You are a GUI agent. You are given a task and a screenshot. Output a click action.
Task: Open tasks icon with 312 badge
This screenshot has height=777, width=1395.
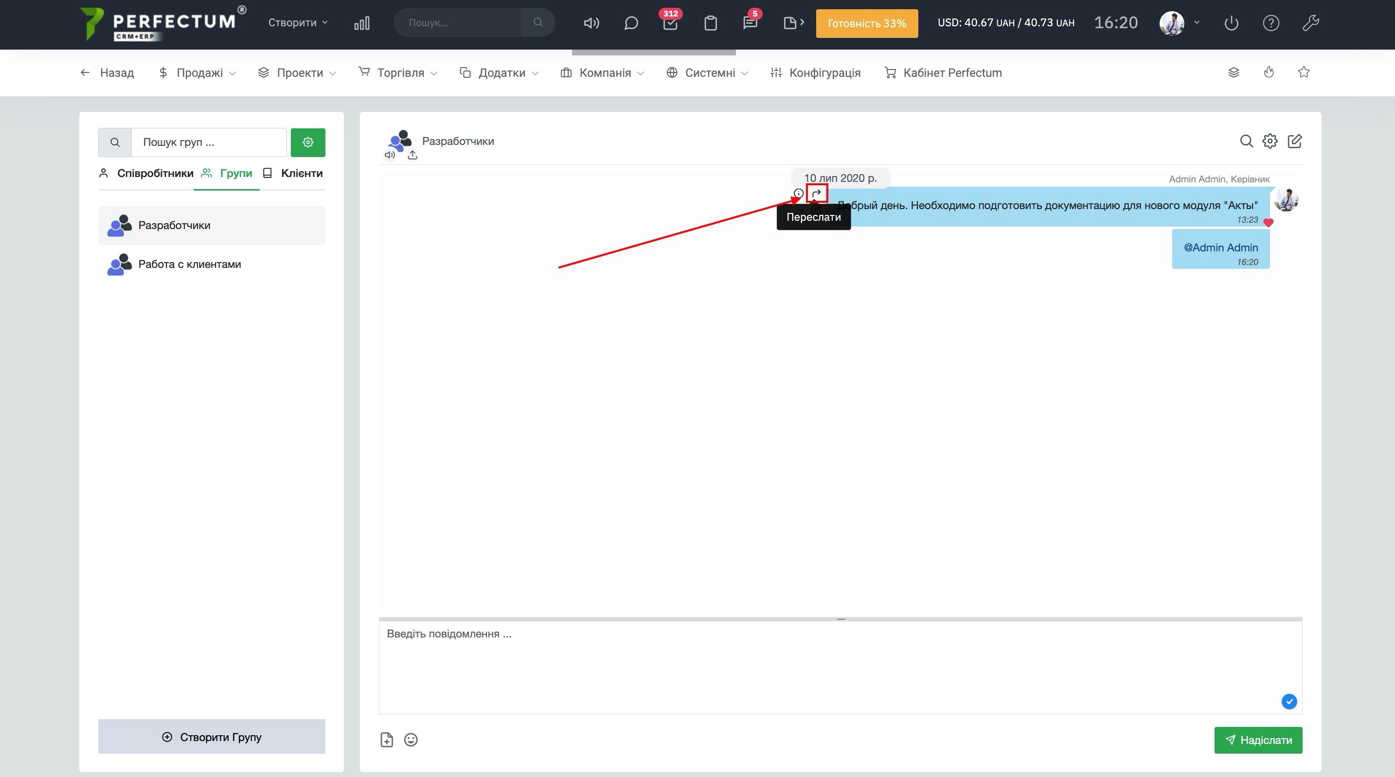tap(670, 23)
